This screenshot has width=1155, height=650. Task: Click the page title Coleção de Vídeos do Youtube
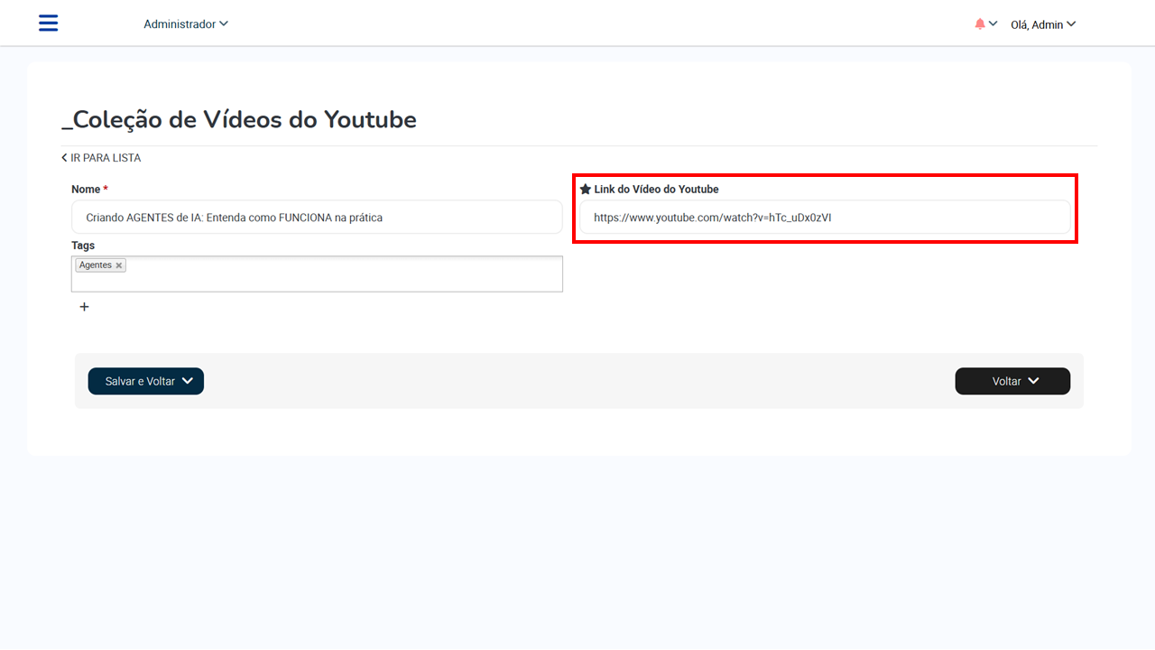(x=239, y=119)
